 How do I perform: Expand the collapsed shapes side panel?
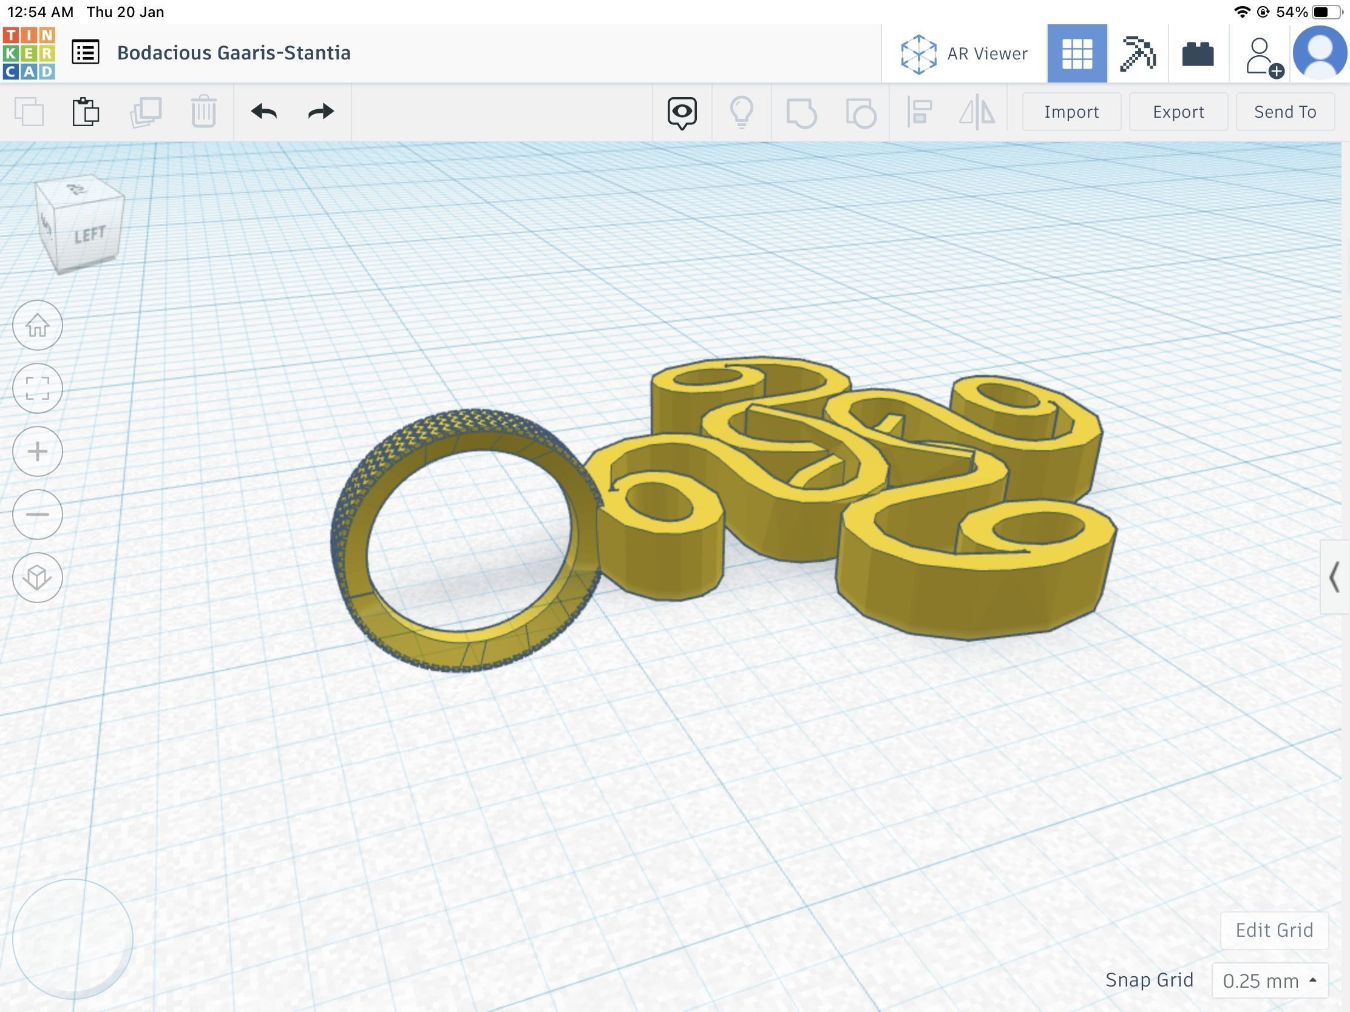click(1334, 577)
